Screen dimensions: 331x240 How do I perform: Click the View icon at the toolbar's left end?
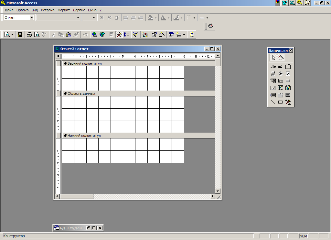[x=7, y=35]
